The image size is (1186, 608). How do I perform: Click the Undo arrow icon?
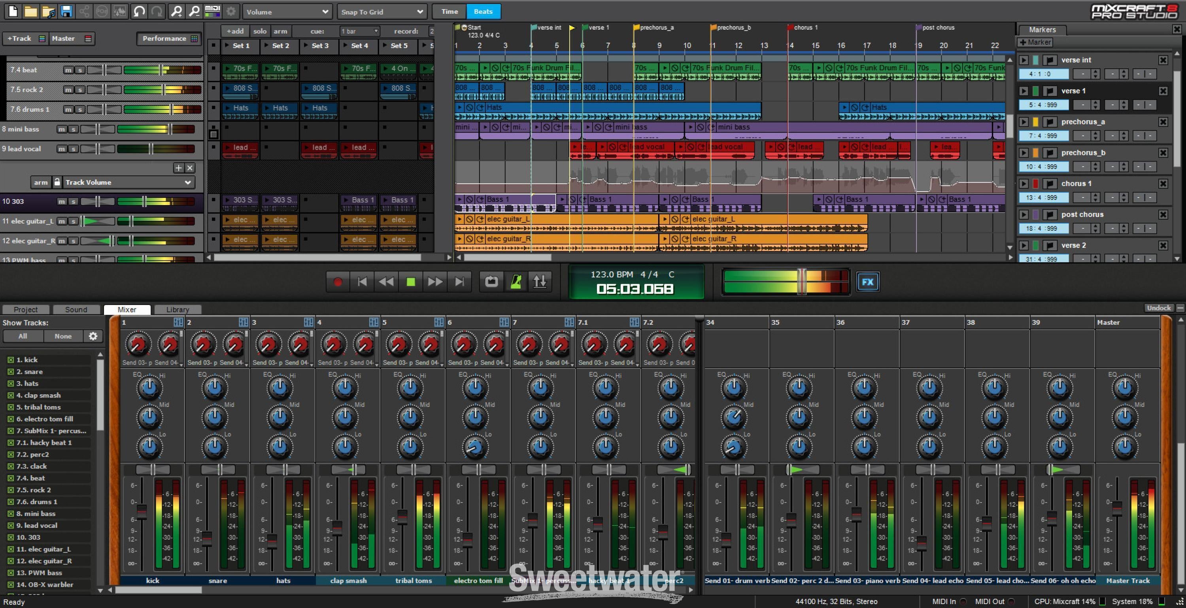[x=139, y=11]
